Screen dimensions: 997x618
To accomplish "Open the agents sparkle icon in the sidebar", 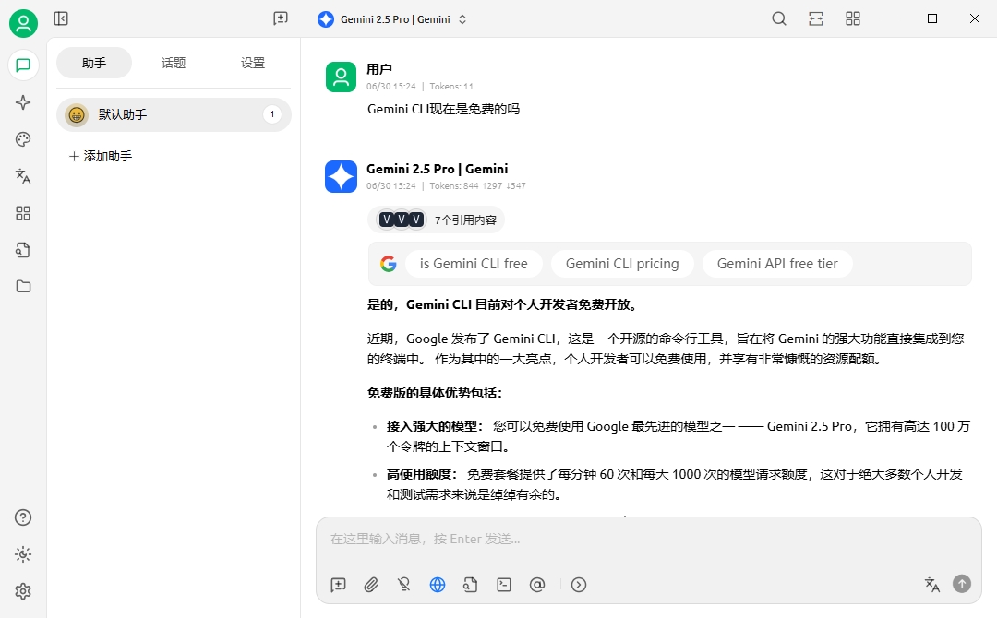I will tap(23, 102).
